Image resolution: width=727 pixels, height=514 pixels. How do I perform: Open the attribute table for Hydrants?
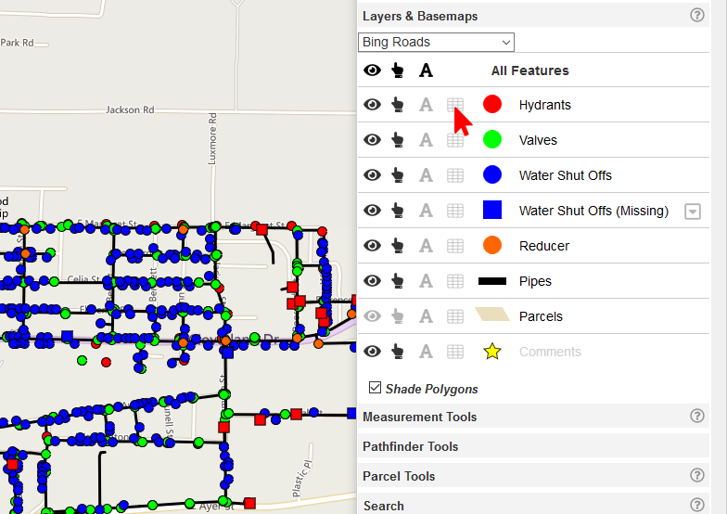point(454,105)
